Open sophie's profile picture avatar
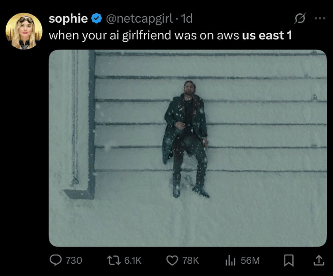 pos(24,31)
